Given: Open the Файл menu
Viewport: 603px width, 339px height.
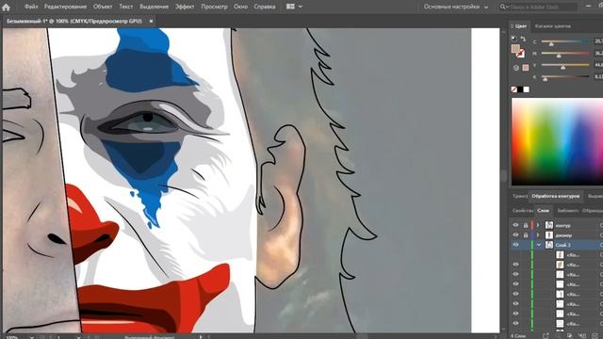Looking at the screenshot, I should tap(31, 7).
